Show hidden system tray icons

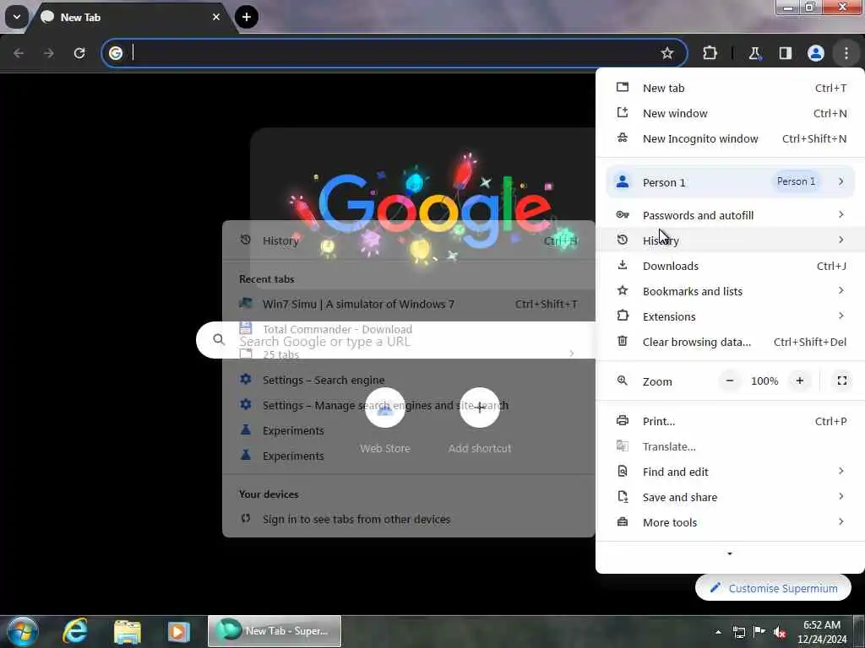point(718,631)
